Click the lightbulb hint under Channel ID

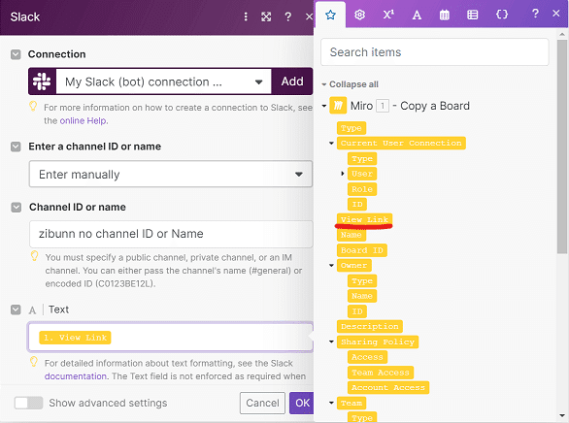coord(35,256)
